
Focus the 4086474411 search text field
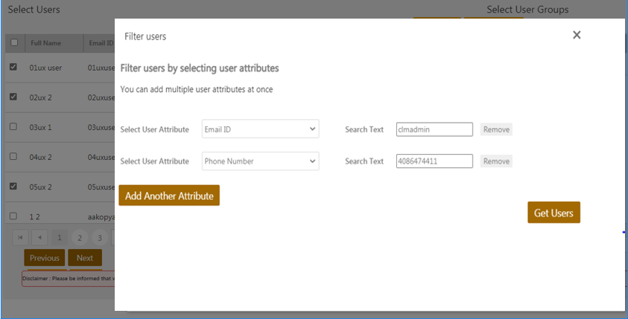coord(434,161)
